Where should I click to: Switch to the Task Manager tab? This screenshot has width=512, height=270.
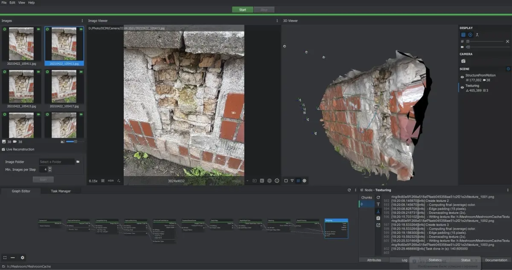(x=61, y=191)
